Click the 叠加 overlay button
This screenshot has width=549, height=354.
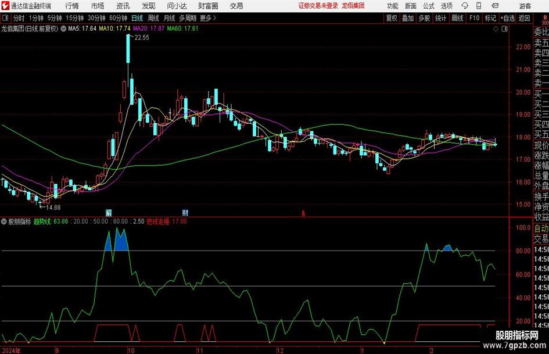(408, 18)
